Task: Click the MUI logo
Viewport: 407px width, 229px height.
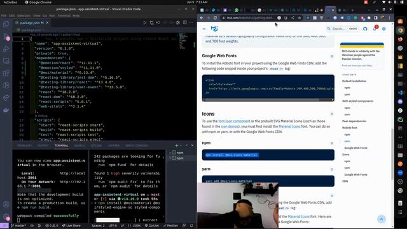Action: [214, 29]
